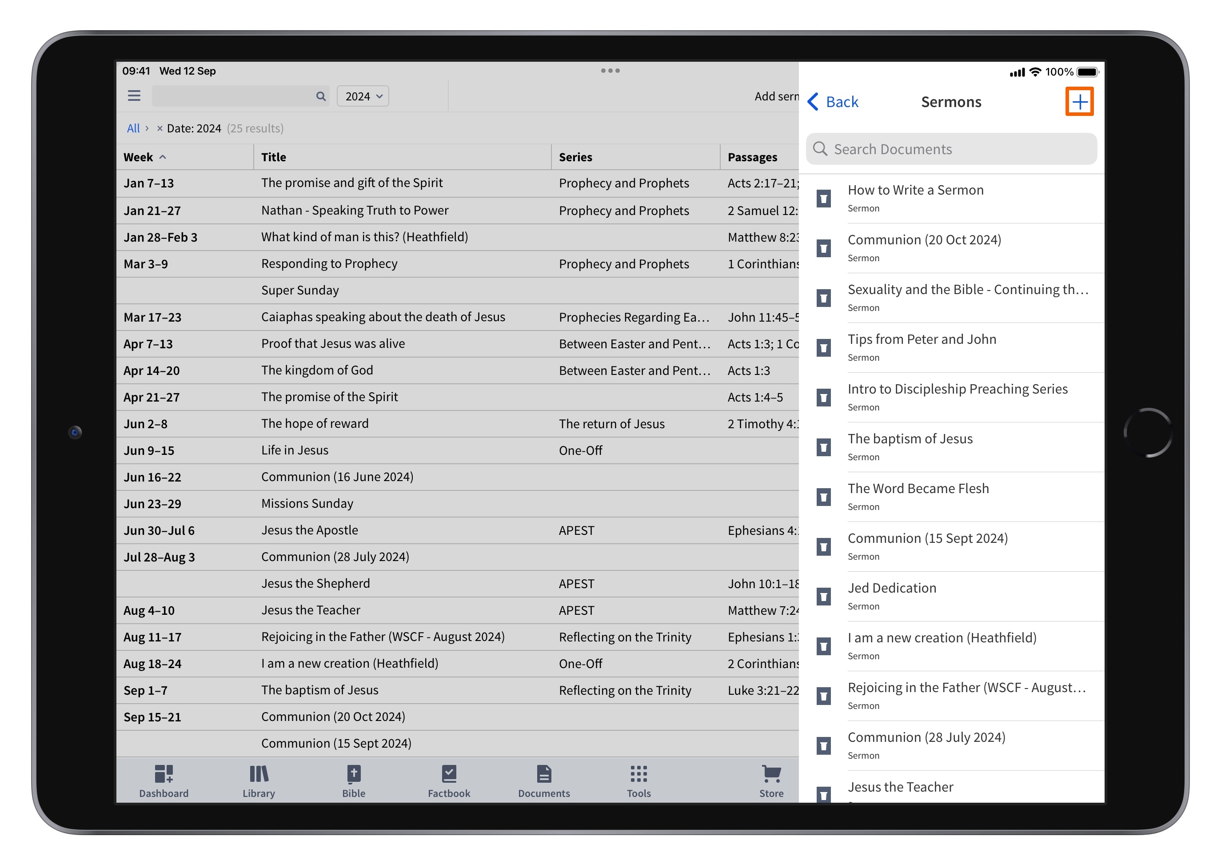Image resolution: width=1221 pixels, height=864 pixels.
Task: Select Caiaphas speaking about the death of Jesus
Action: point(383,317)
